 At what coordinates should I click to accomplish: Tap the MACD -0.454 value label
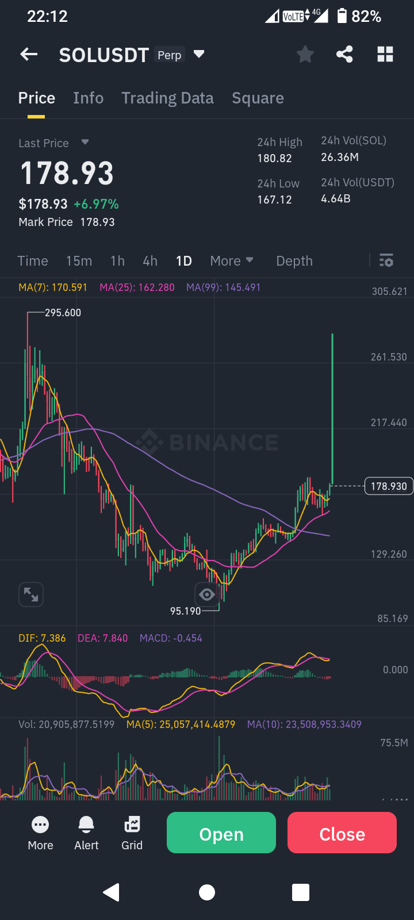click(x=171, y=638)
